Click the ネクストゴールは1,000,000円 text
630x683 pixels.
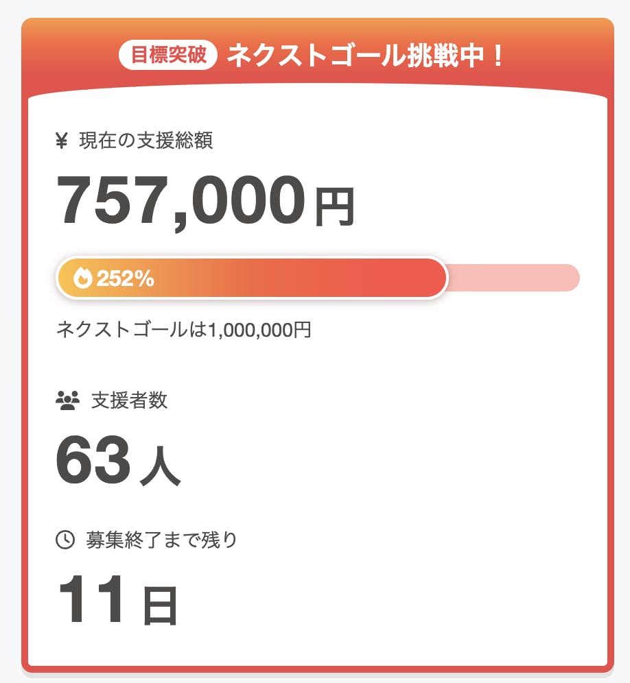tap(183, 330)
